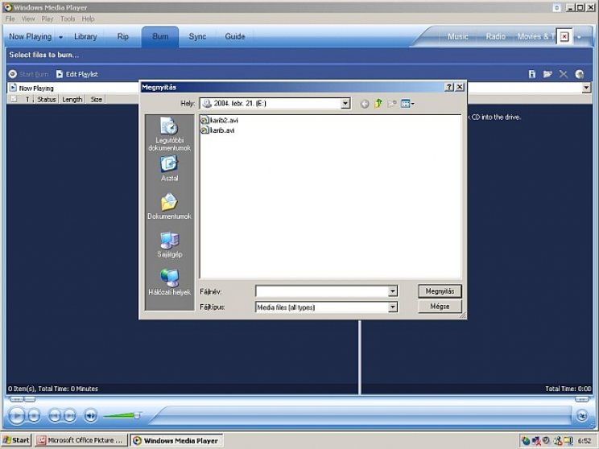The width and height of the screenshot is (599, 449).
Task: Click the network tray icon in system tray
Action: coord(537,441)
